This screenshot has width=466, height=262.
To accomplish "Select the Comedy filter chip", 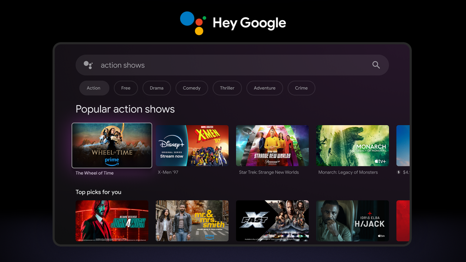I will 192,88.
